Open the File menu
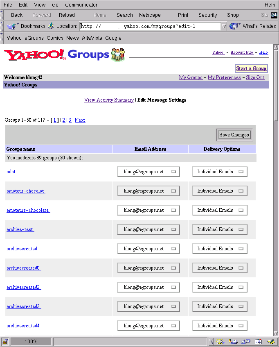 (8, 5)
